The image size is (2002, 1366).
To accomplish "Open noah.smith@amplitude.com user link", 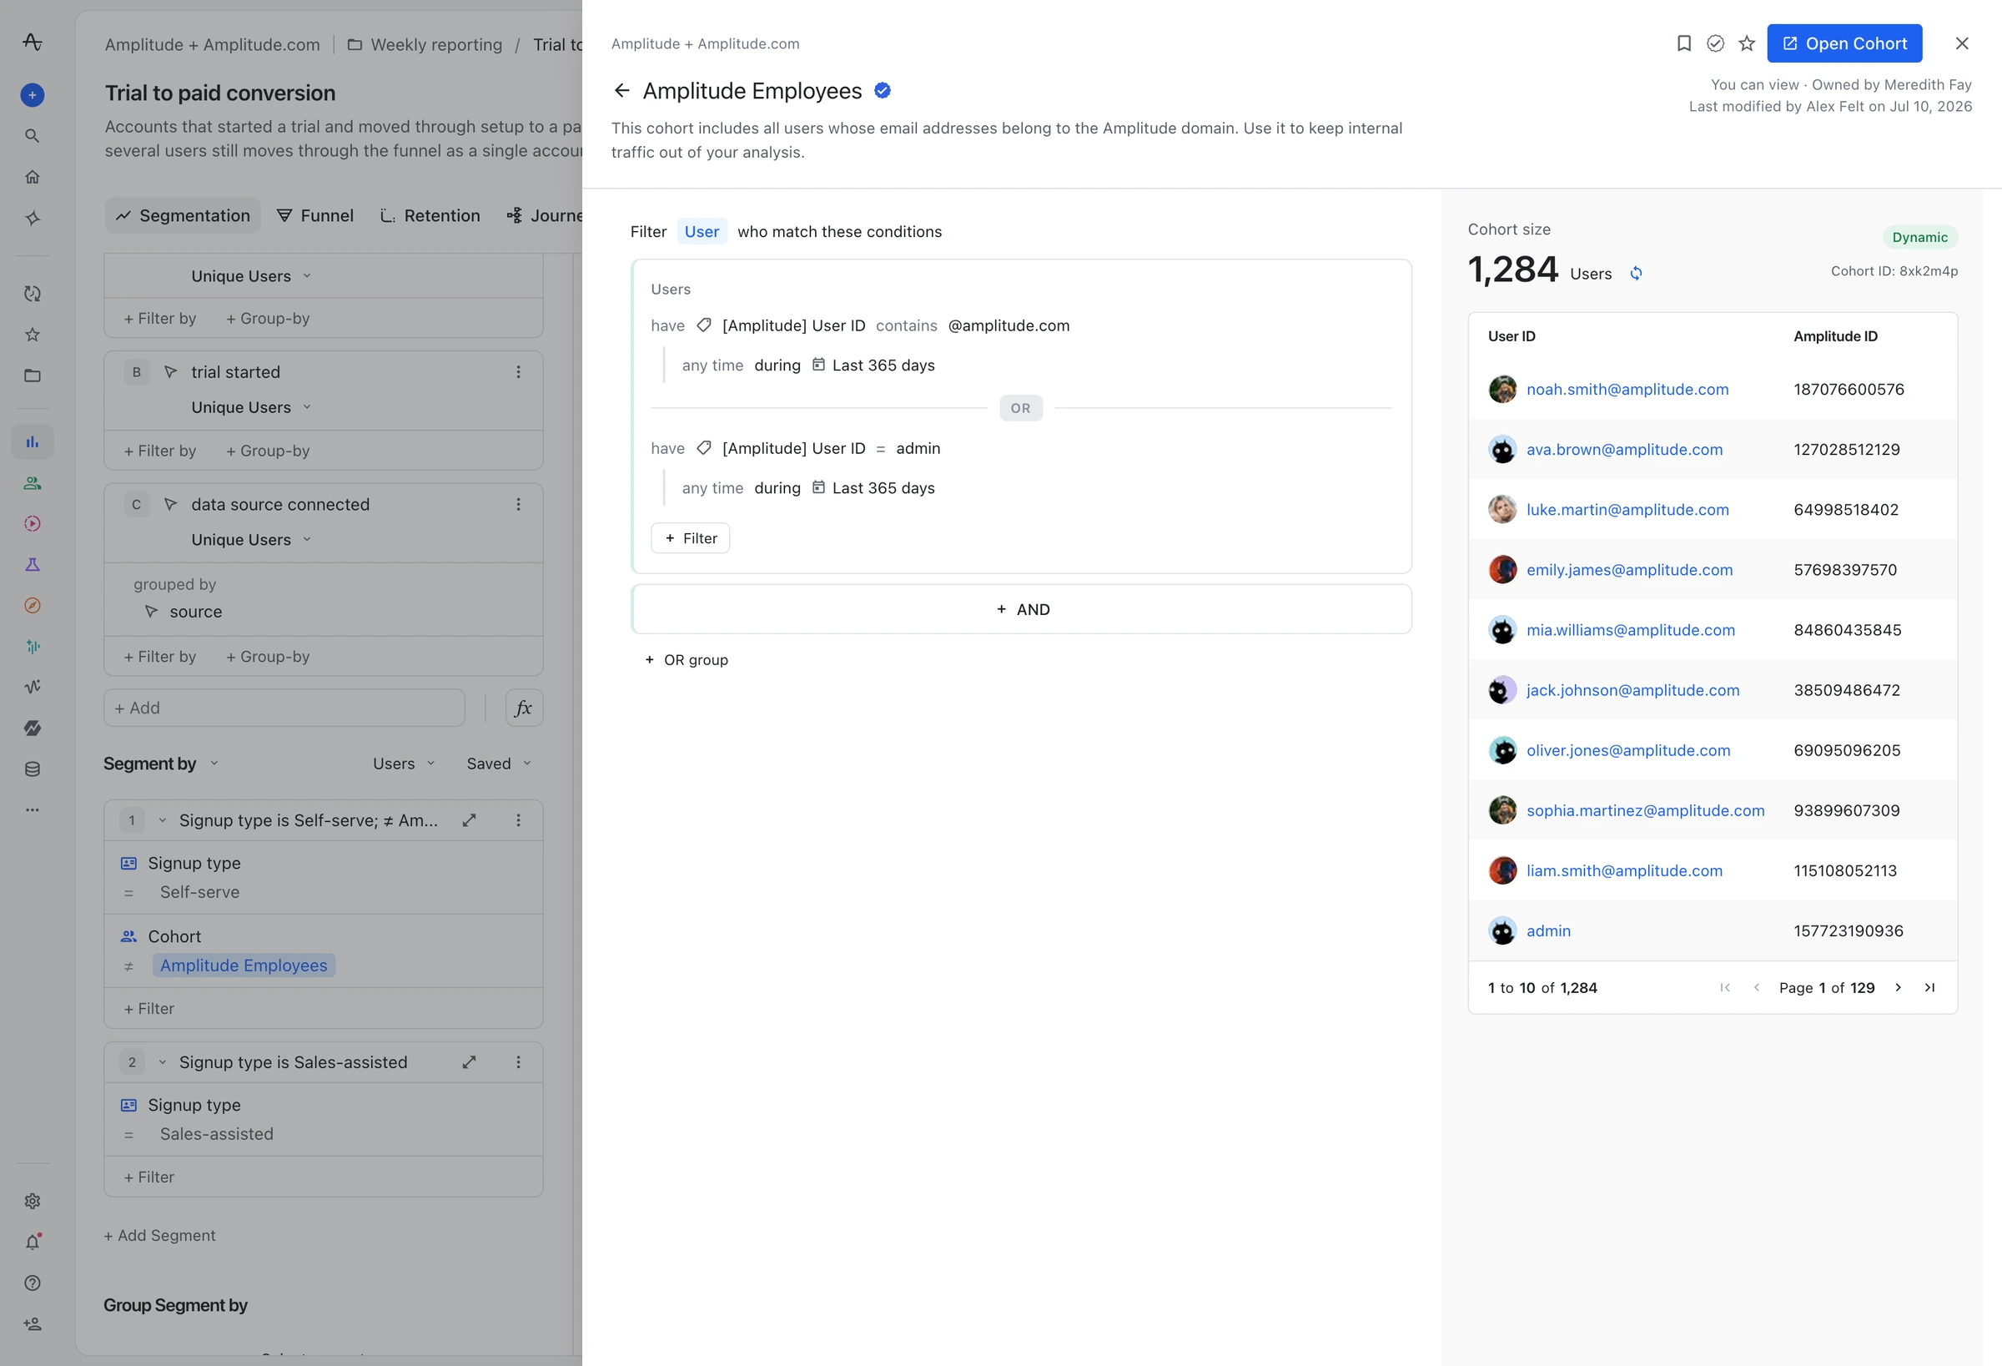I will [1627, 389].
